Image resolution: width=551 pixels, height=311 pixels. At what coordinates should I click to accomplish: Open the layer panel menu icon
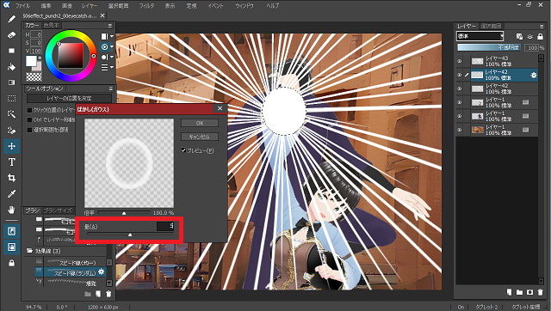(542, 27)
